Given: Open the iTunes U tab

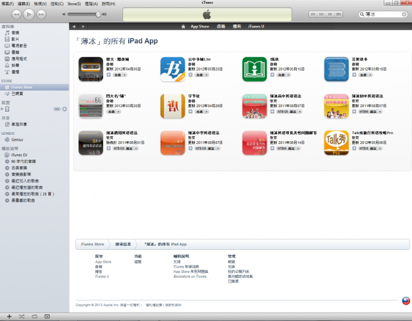Looking at the screenshot, I should 256,26.
